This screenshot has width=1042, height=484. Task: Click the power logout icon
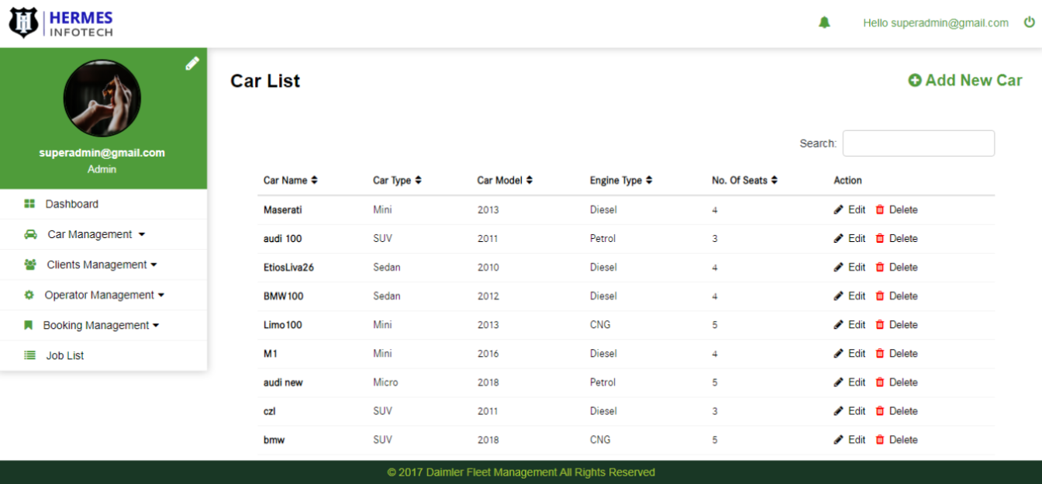pyautogui.click(x=1030, y=22)
